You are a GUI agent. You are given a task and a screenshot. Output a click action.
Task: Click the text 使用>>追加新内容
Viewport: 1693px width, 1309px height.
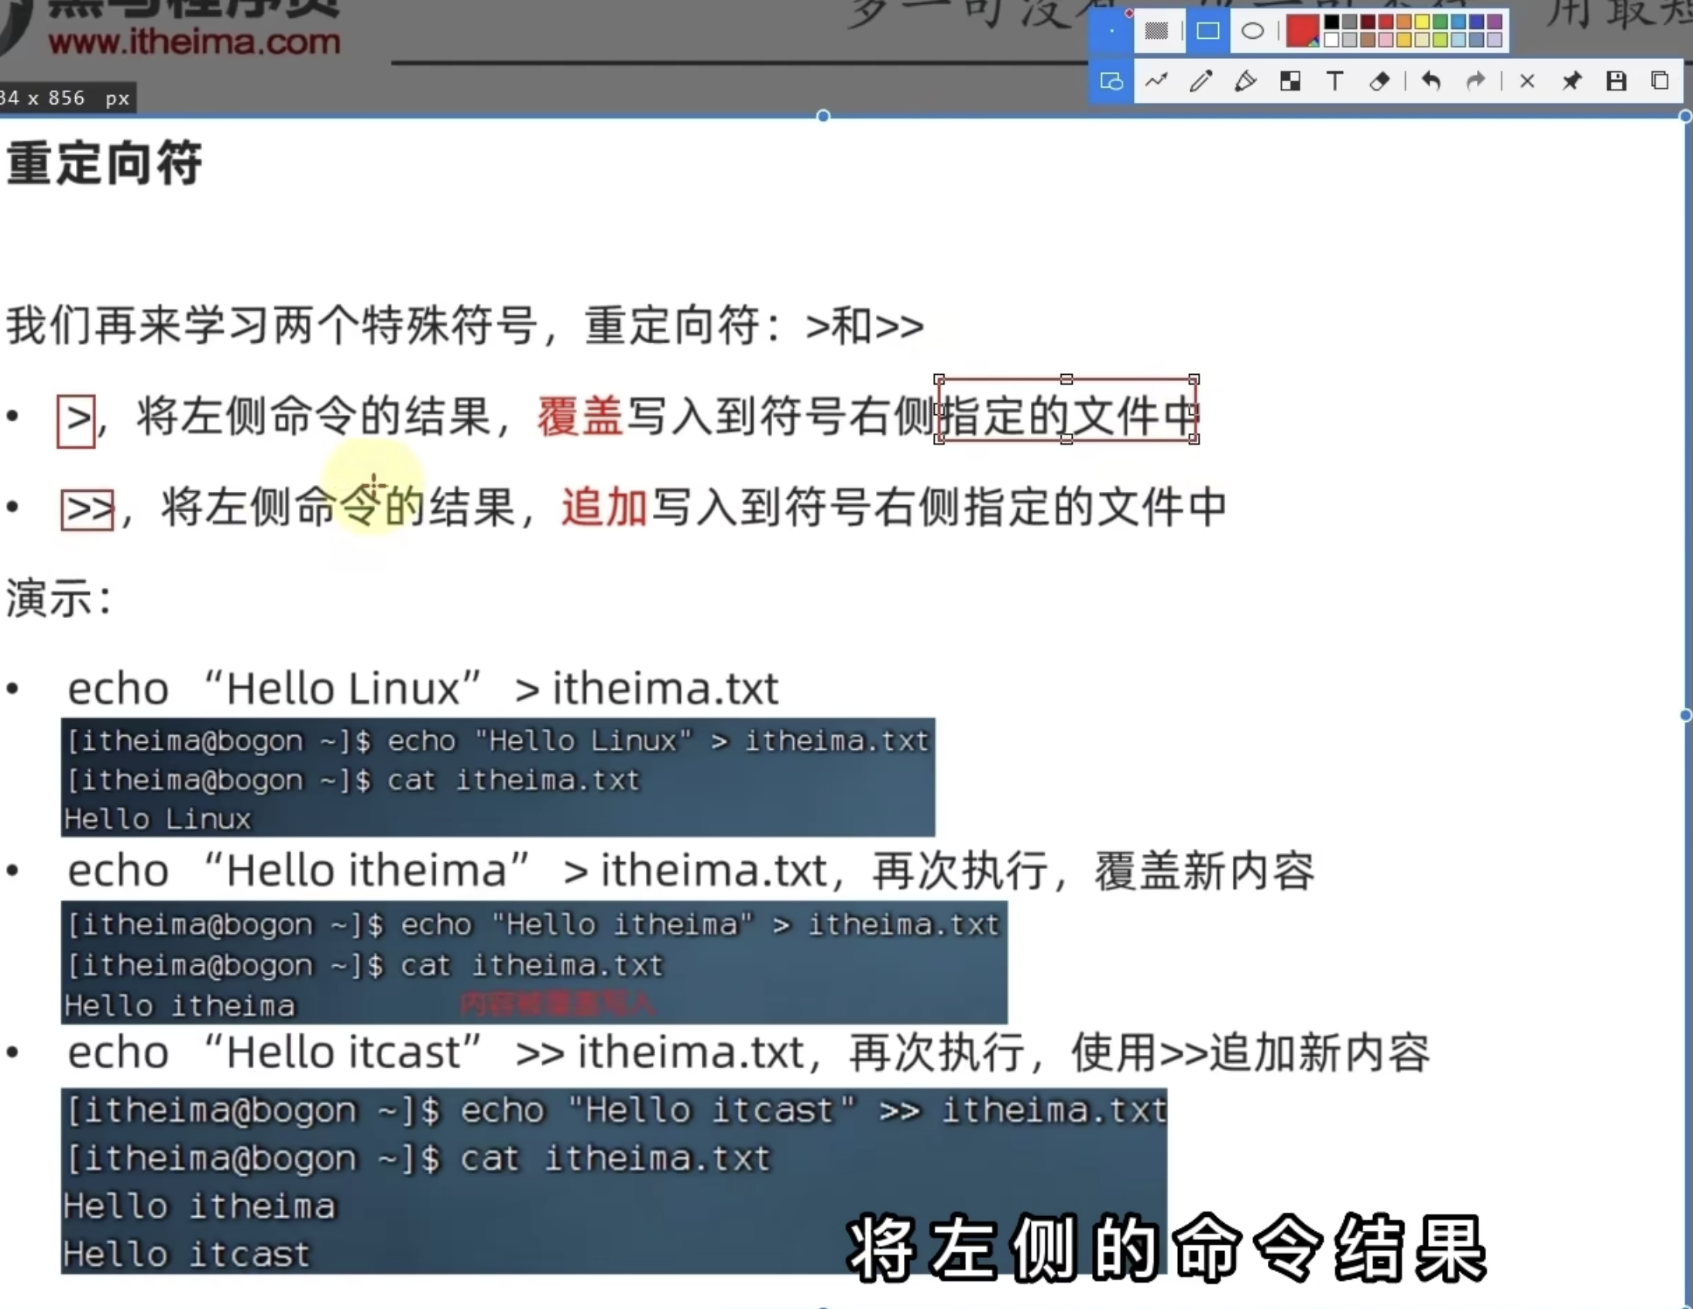tap(1250, 1053)
